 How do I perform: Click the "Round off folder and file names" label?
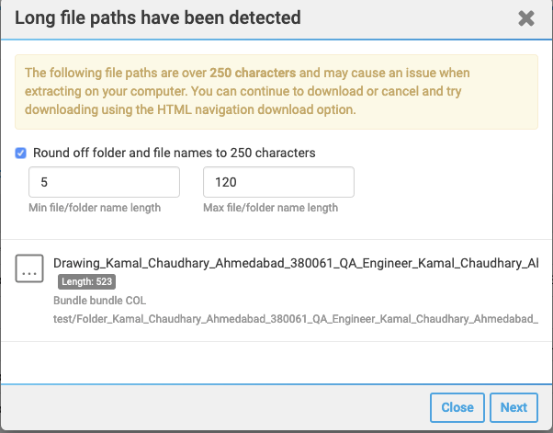(174, 153)
